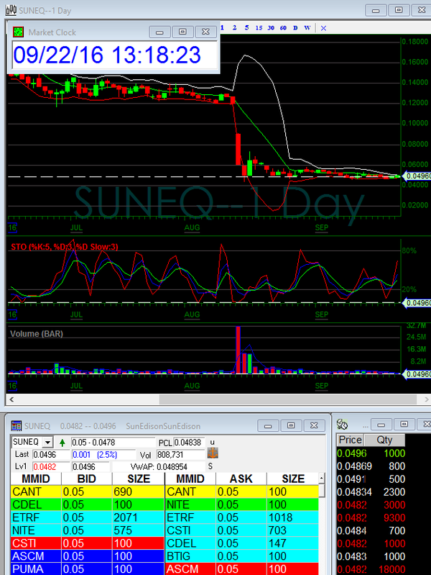Click the green up-tick arrow icon
Image resolution: width=431 pixels, height=575 pixels.
tap(62, 443)
